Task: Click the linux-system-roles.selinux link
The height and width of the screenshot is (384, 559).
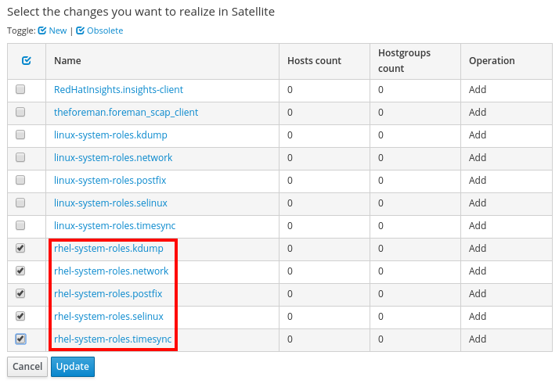Action: click(x=110, y=203)
